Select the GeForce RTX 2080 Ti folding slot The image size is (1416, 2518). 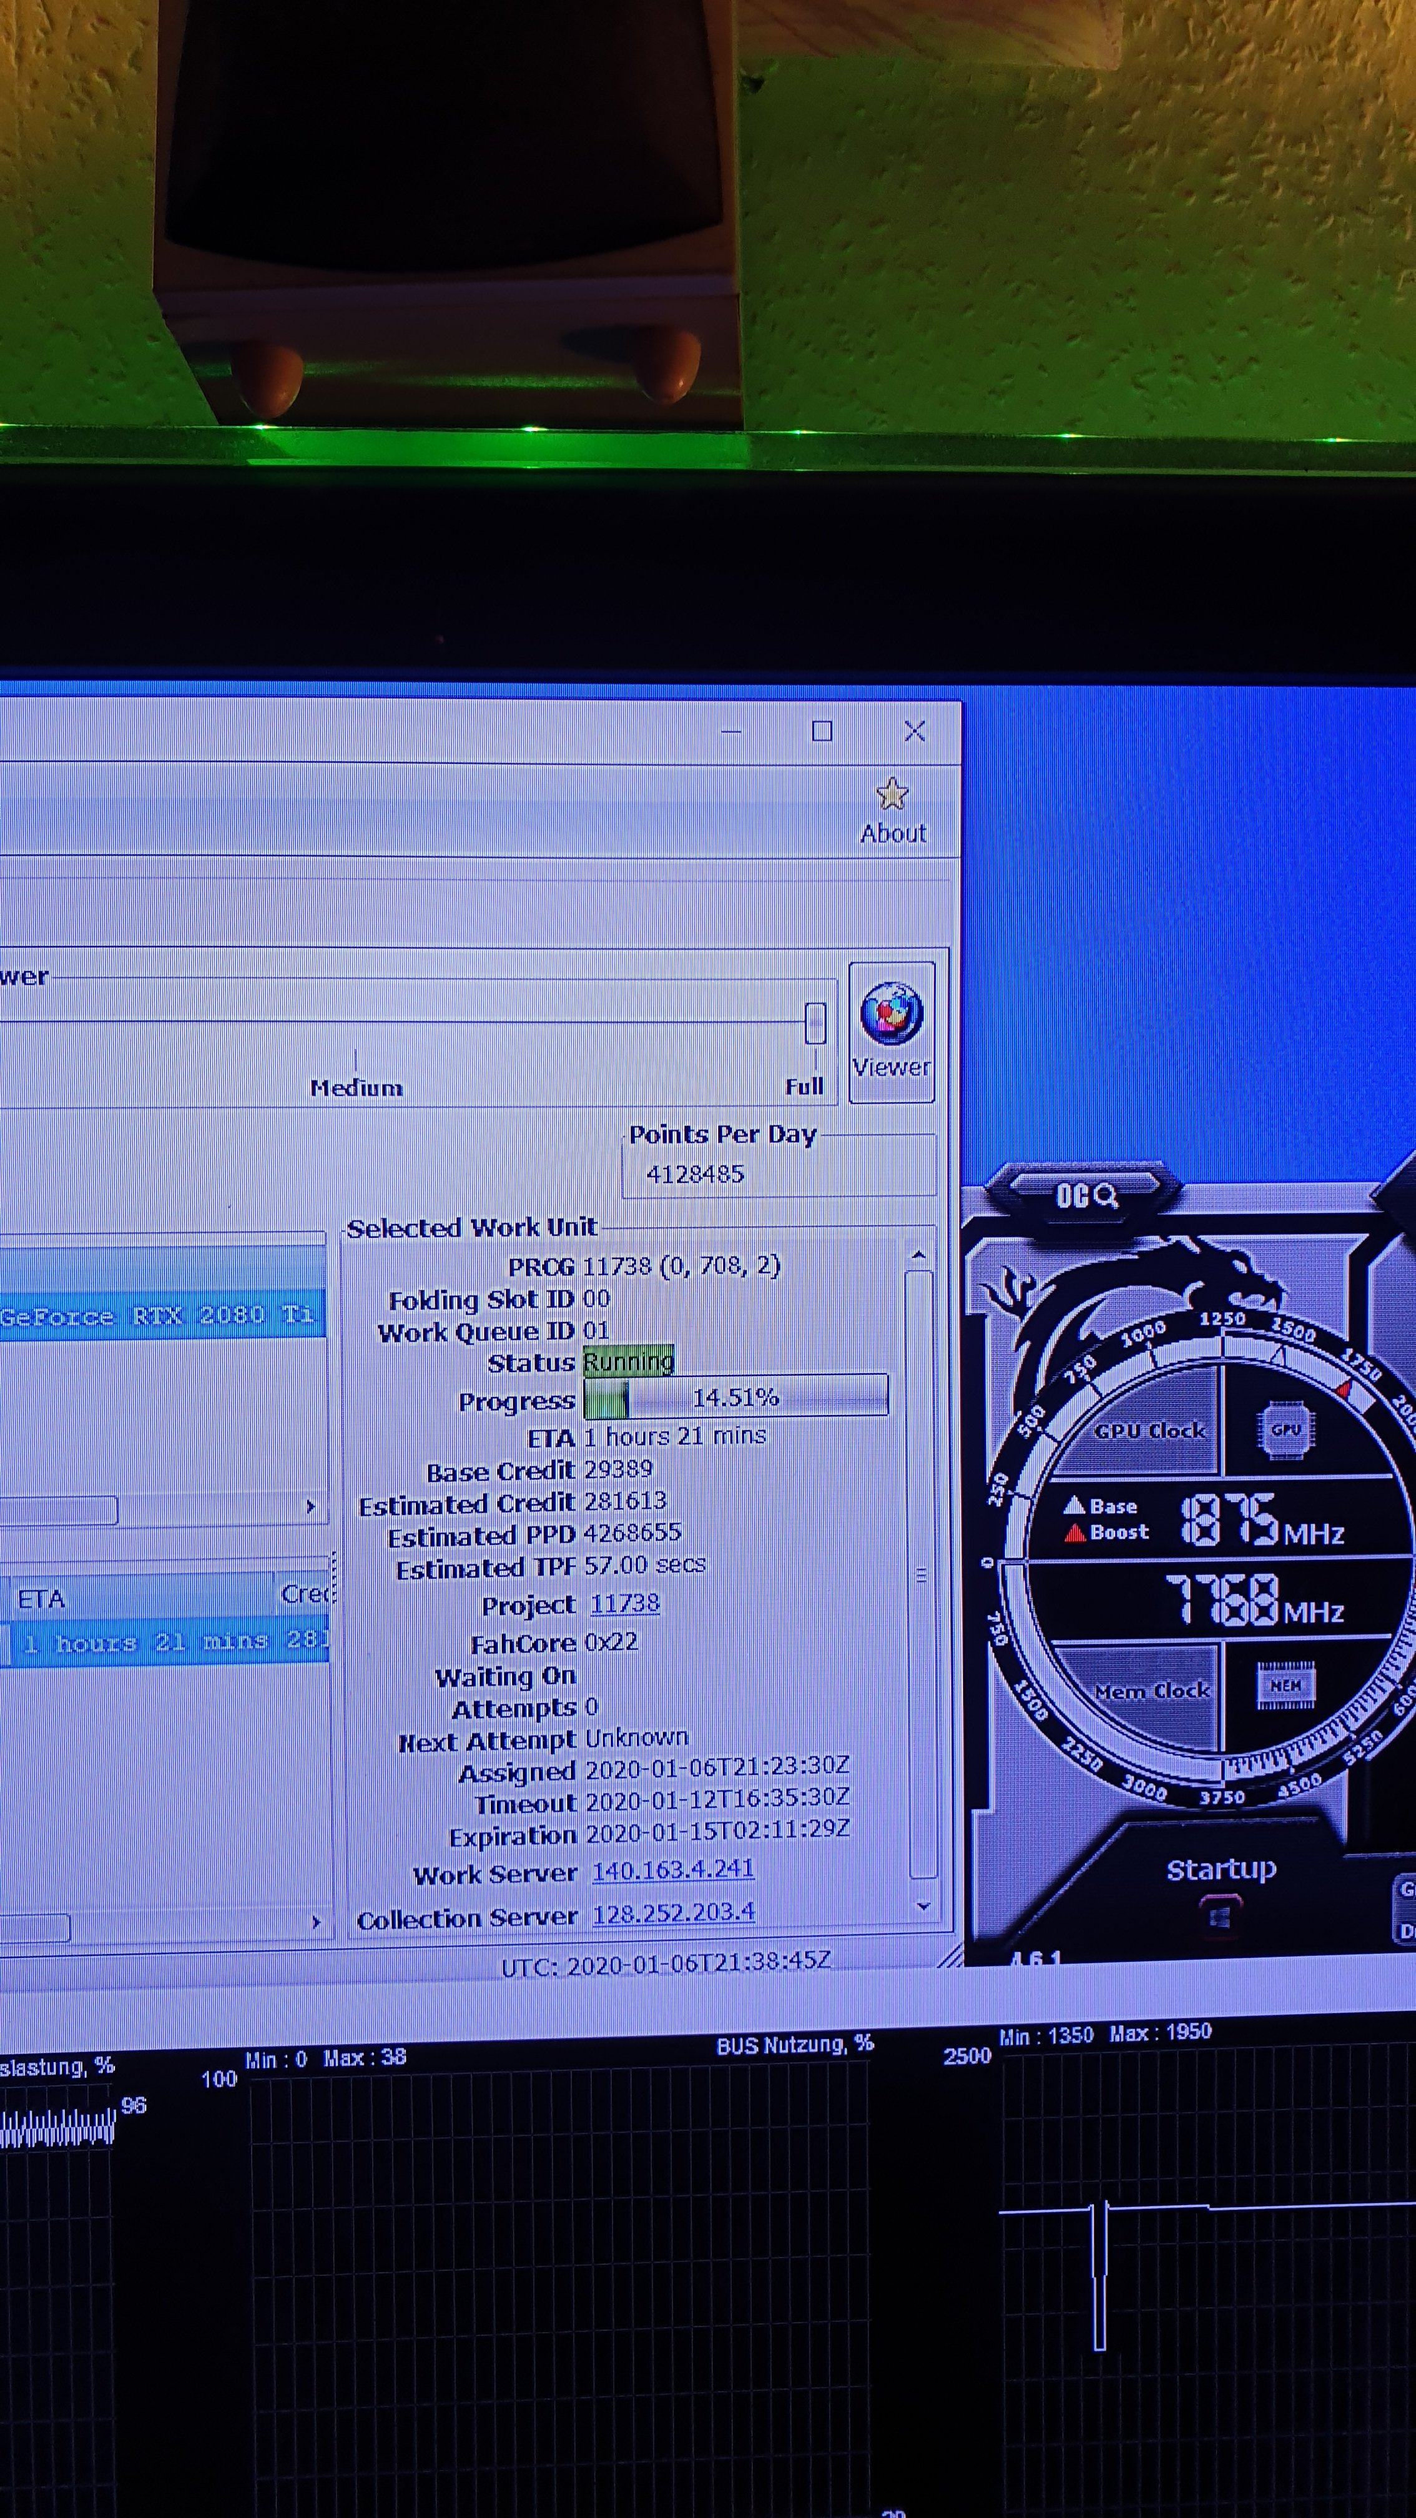coord(161,1316)
